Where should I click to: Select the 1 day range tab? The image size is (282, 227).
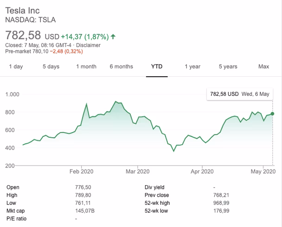[16, 67]
